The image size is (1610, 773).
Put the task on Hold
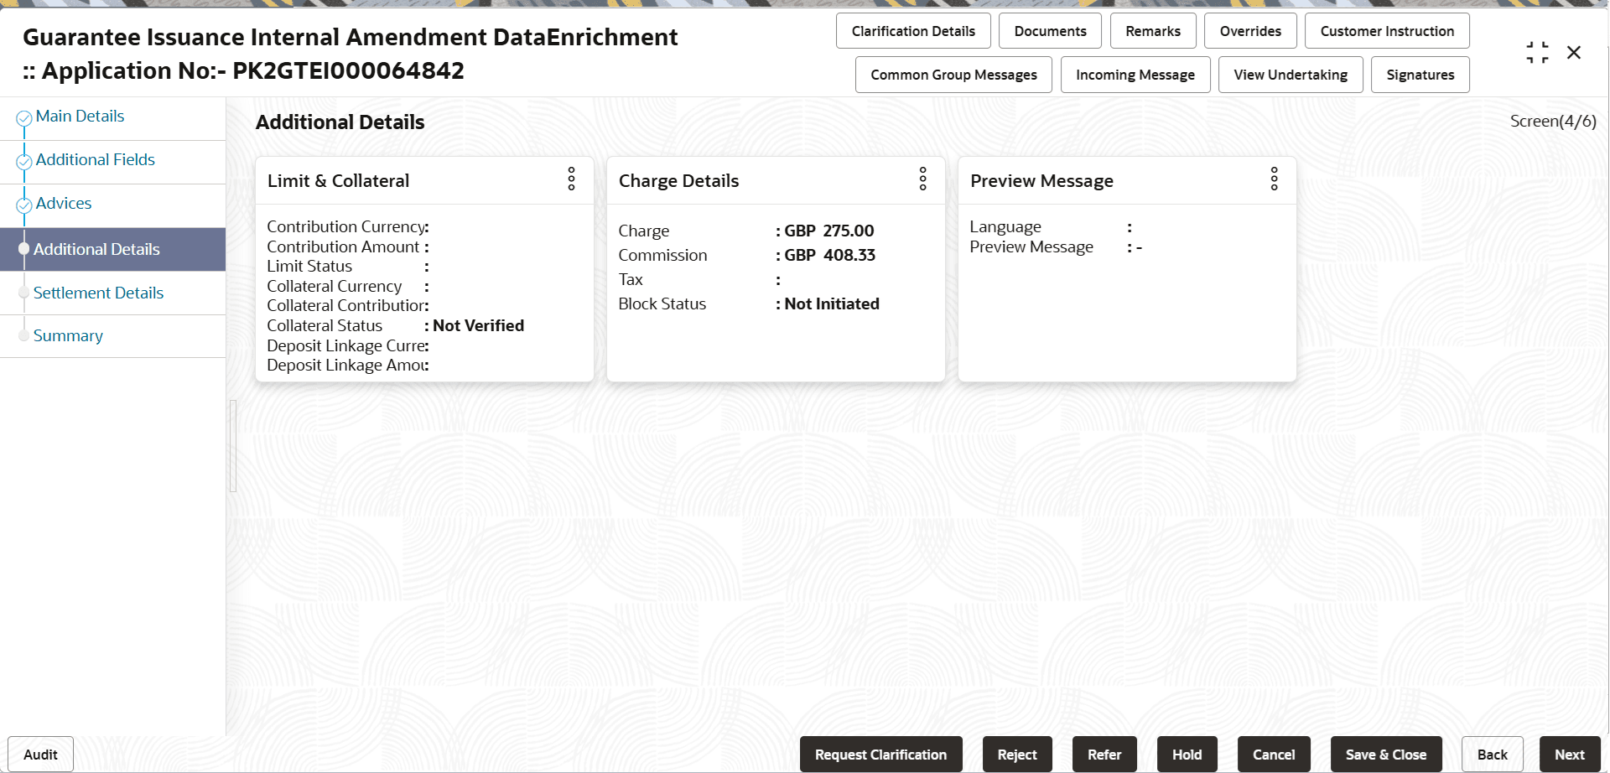click(x=1187, y=755)
